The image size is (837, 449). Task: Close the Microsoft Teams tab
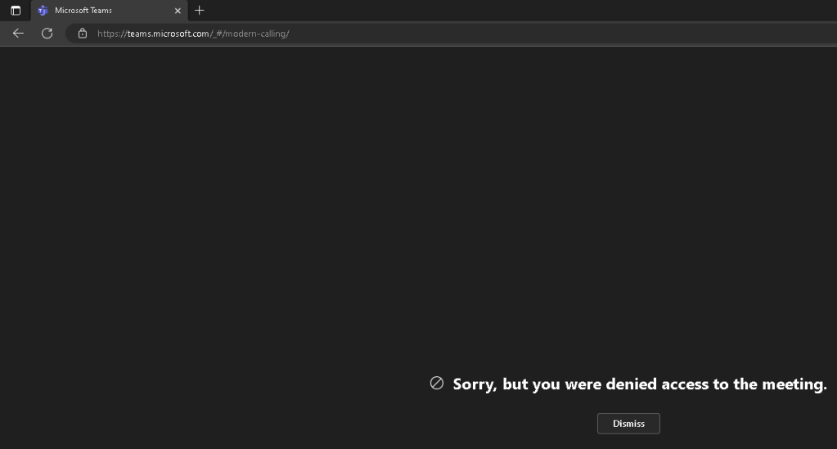(178, 11)
